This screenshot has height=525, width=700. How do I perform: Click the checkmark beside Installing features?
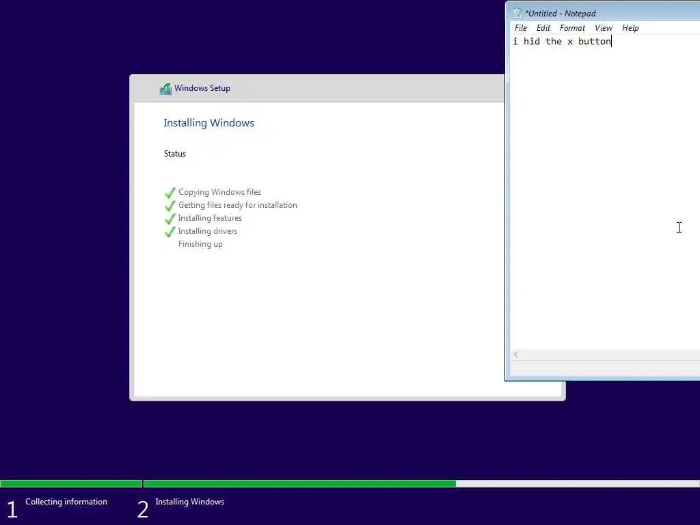click(170, 218)
